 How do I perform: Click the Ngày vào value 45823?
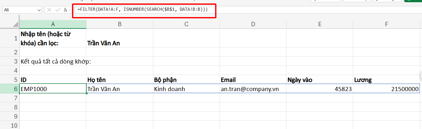click(x=320, y=89)
